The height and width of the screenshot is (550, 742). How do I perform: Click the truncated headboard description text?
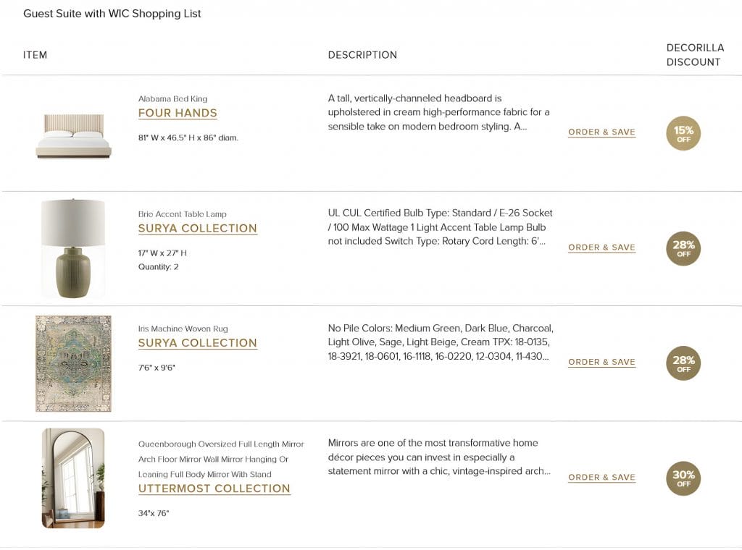[x=438, y=112]
